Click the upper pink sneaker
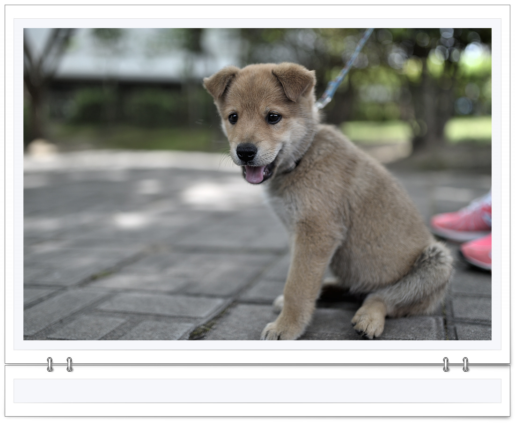 click(463, 222)
